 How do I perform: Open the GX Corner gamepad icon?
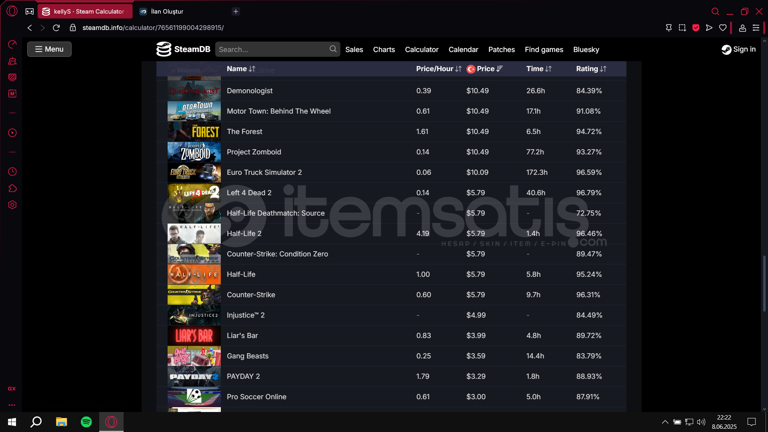30,11
